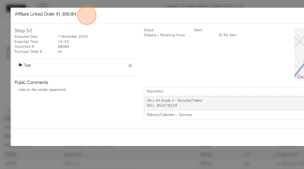Click the Purchase Order # label

(x=28, y=52)
